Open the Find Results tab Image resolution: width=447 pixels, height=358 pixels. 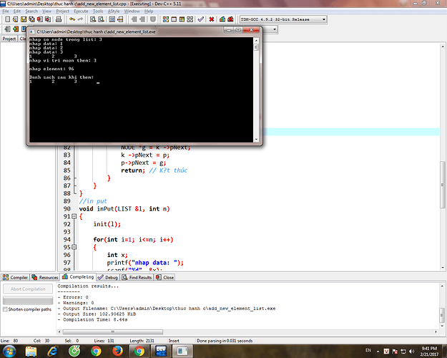[x=137, y=277]
